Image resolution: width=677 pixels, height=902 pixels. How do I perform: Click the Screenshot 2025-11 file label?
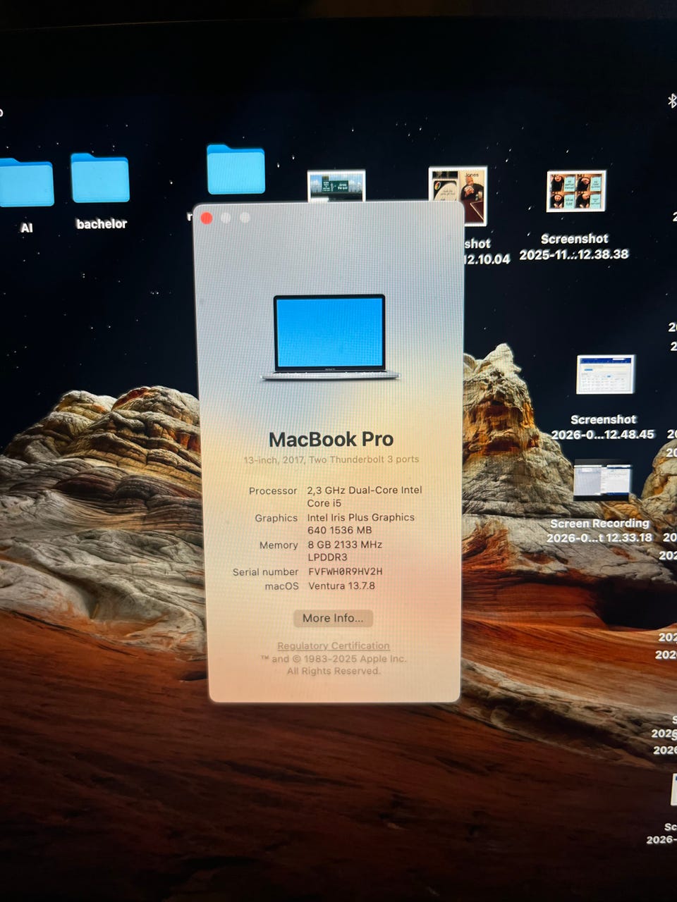click(574, 247)
